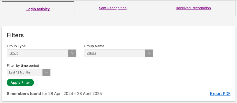The height and width of the screenshot is (103, 237).
Task: Switch to the Sent Recognition tab
Action: pyautogui.click(x=113, y=8)
